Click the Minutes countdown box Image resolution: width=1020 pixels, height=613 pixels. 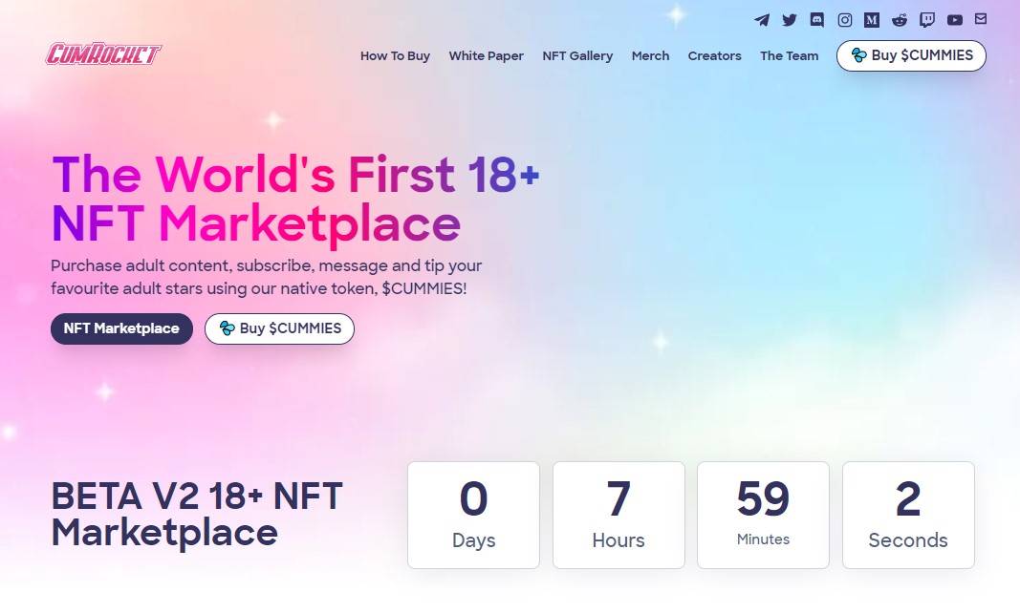coord(763,516)
